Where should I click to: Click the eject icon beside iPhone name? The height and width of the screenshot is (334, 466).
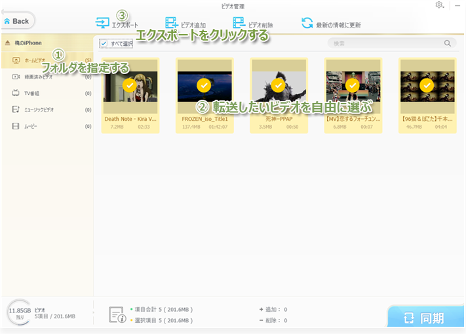pyautogui.click(x=8, y=43)
